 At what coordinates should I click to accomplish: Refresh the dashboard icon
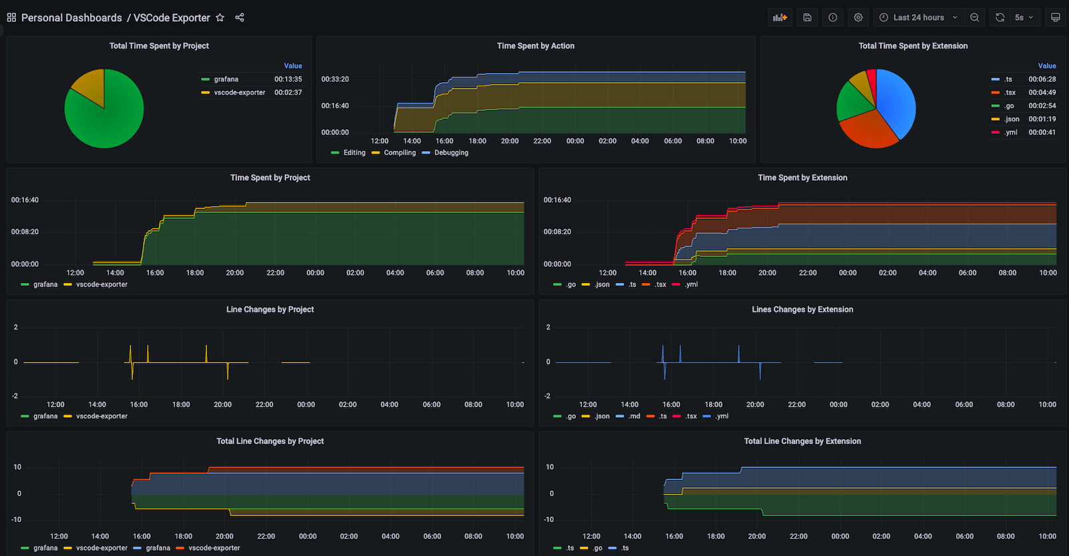click(x=1000, y=17)
